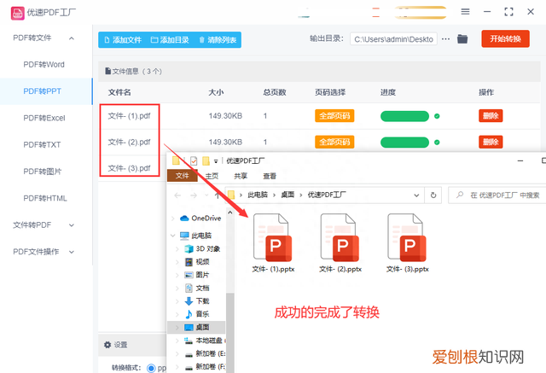Click the progress bar of 文件- (2).pdf
Viewport: 546px width, 373px height.
pos(404,142)
